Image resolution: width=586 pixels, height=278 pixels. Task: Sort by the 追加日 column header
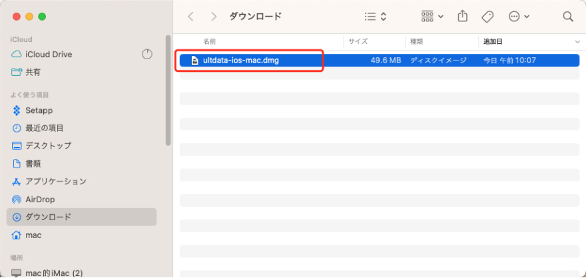click(493, 42)
